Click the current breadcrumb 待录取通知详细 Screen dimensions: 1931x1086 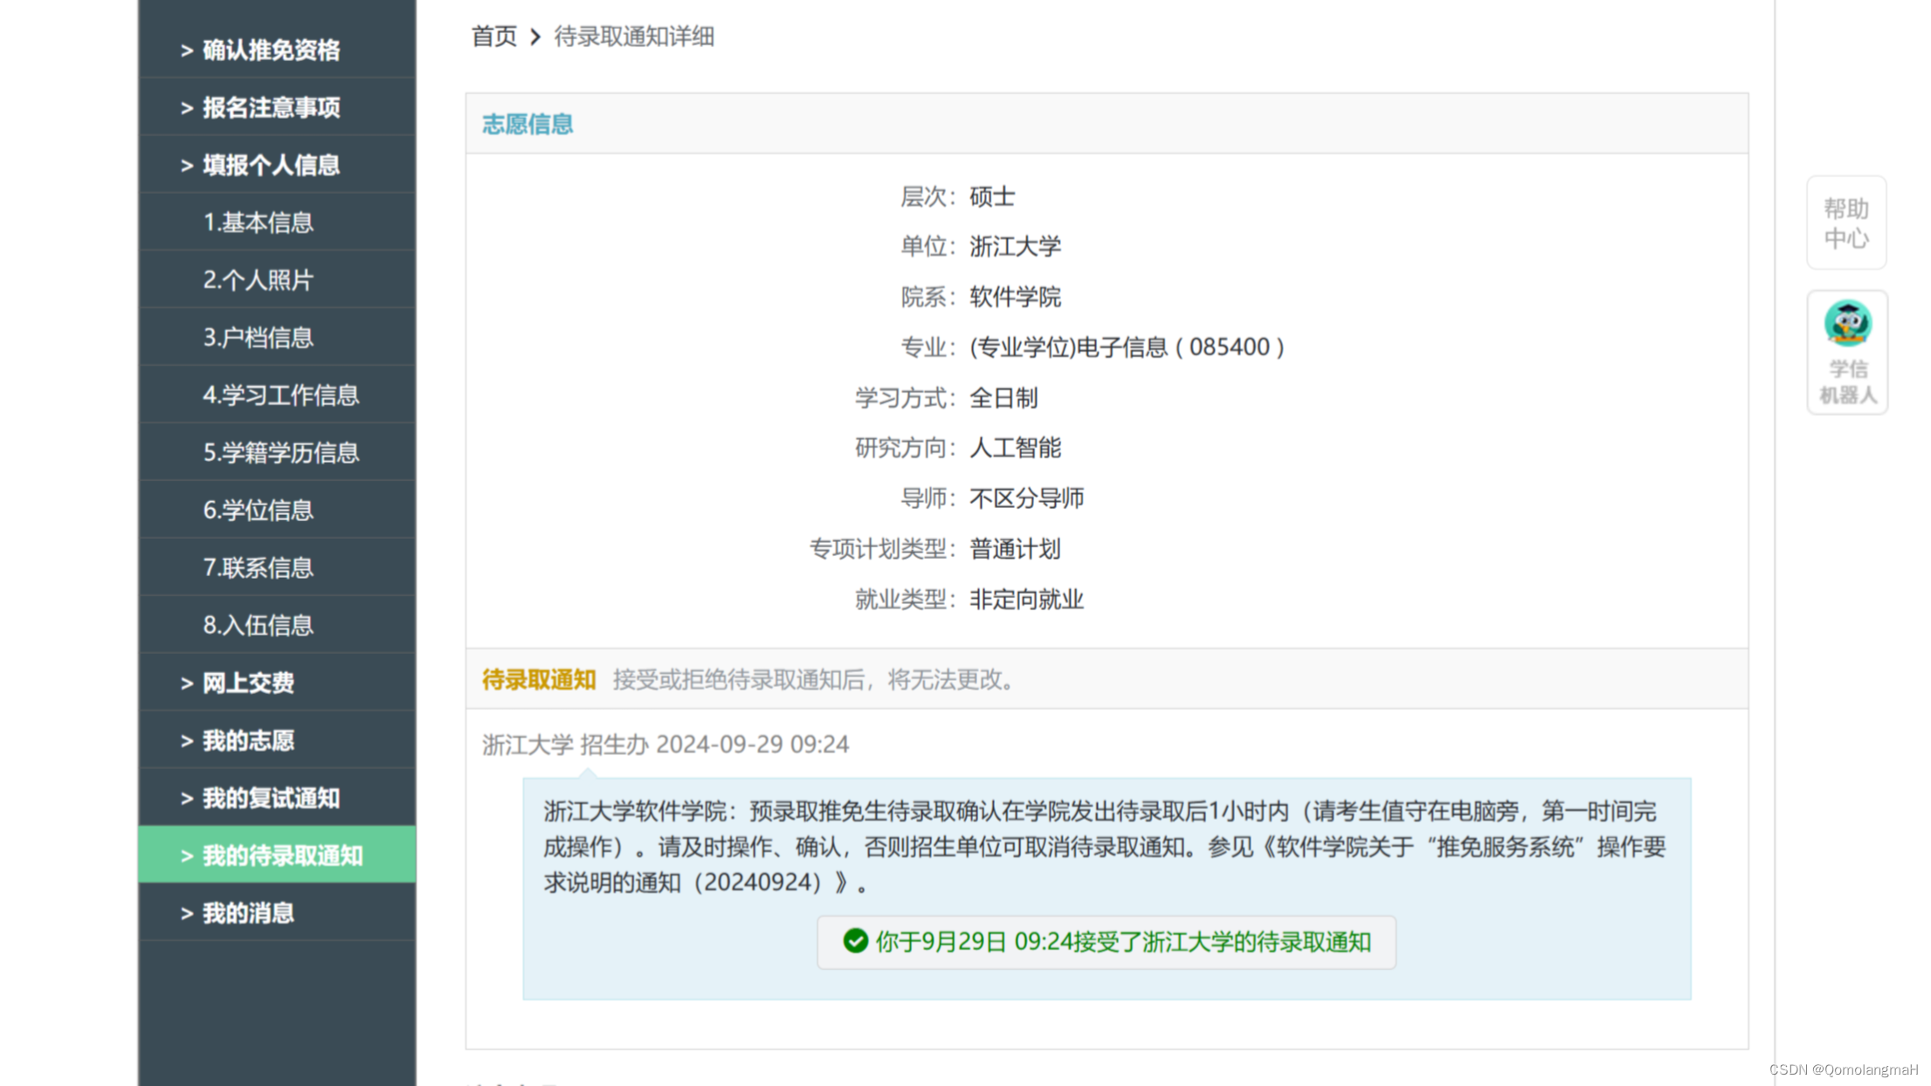click(x=634, y=37)
